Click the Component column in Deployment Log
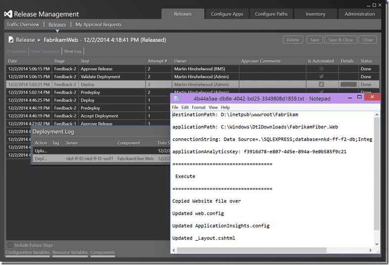 pos(129,143)
